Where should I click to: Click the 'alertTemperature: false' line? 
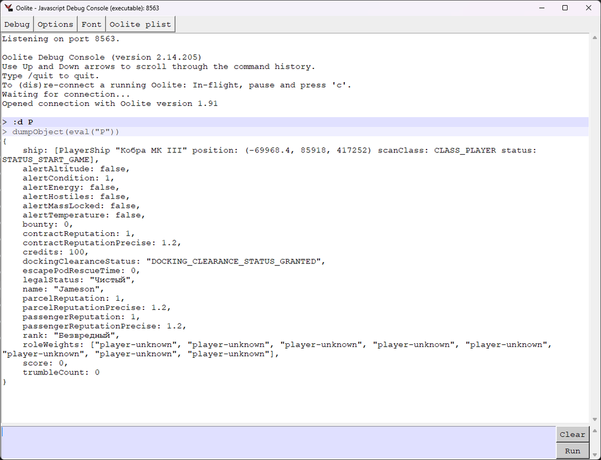(84, 215)
